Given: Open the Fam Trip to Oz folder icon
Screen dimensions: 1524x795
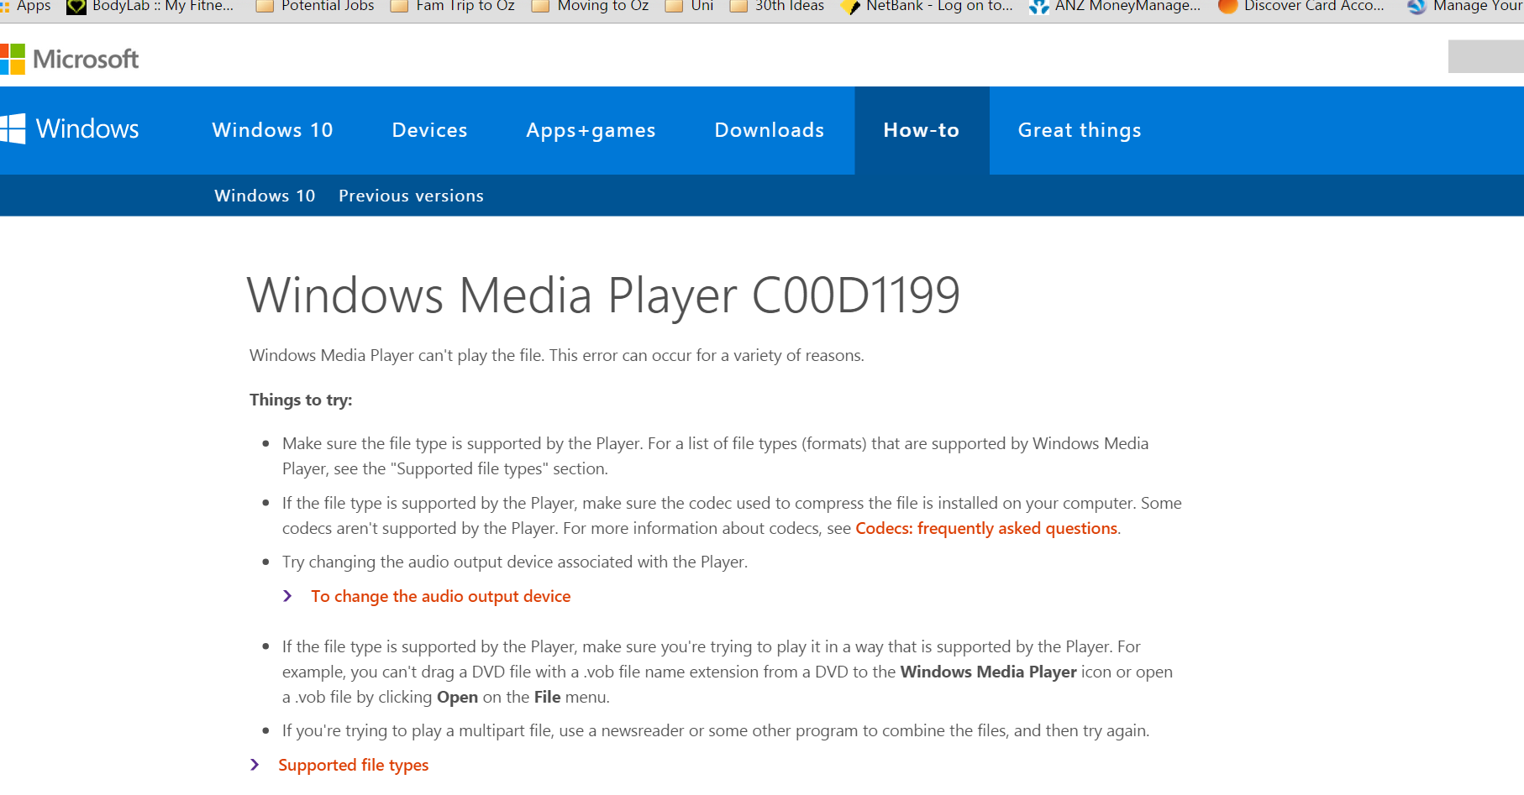Looking at the screenshot, I should click(x=400, y=7).
